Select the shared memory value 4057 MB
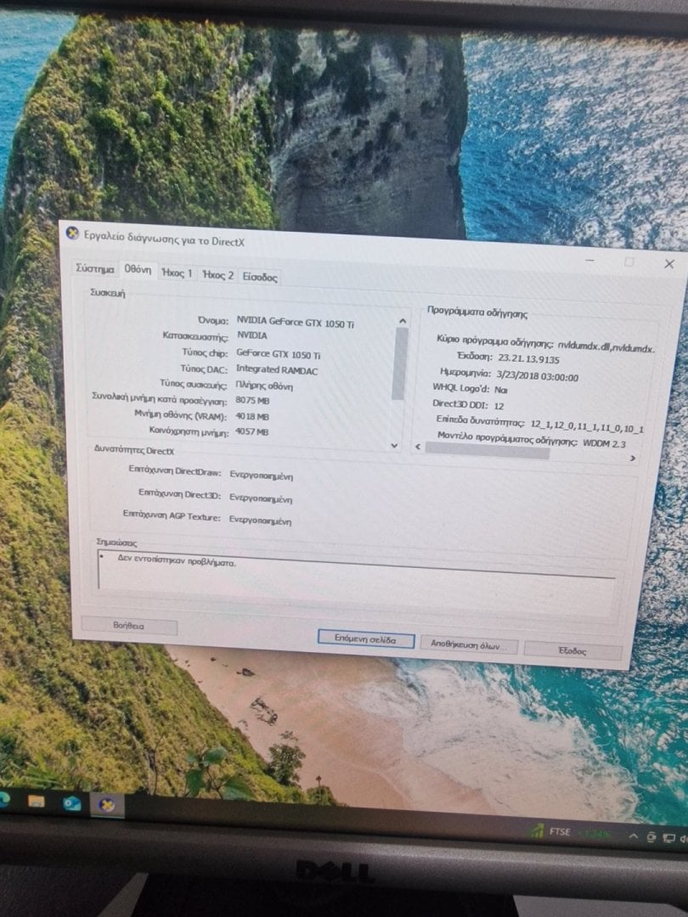This screenshot has height=917, width=688. point(251,431)
